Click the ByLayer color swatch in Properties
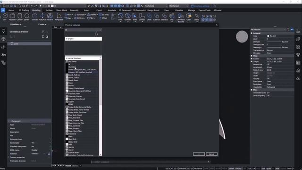The width and height of the screenshot is (302, 170). coord(268,36)
